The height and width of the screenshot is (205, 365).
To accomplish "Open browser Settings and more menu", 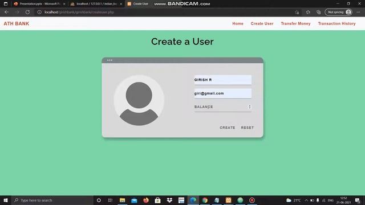I will tap(358, 12).
